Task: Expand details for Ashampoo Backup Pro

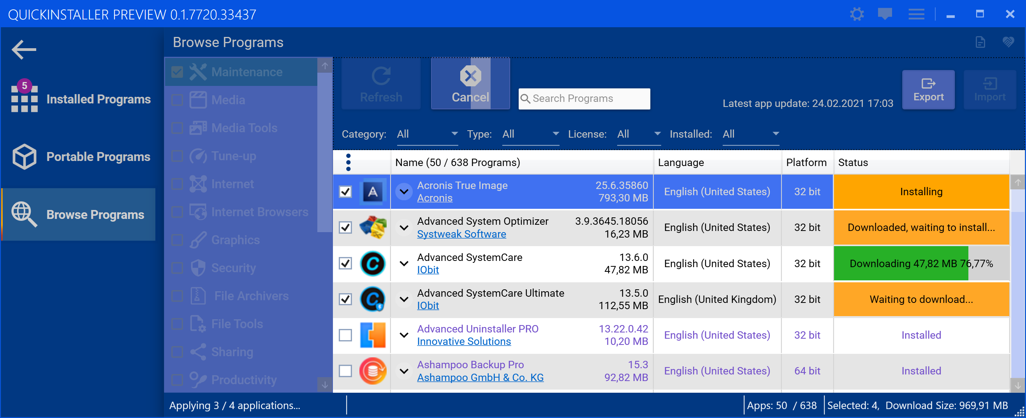Action: (x=404, y=371)
